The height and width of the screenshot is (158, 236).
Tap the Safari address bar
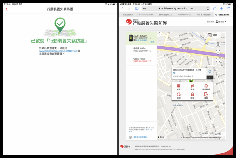[x=176, y=8]
